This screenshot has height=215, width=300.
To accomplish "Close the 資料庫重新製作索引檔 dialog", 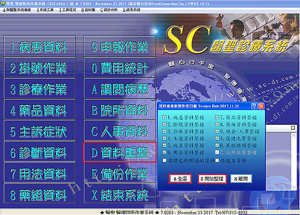I will click(x=260, y=106).
